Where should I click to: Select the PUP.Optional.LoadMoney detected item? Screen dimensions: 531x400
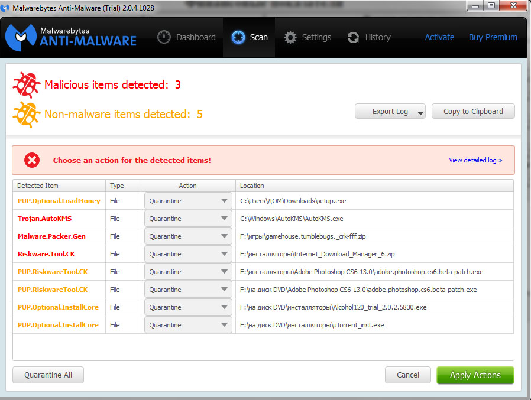(x=59, y=201)
